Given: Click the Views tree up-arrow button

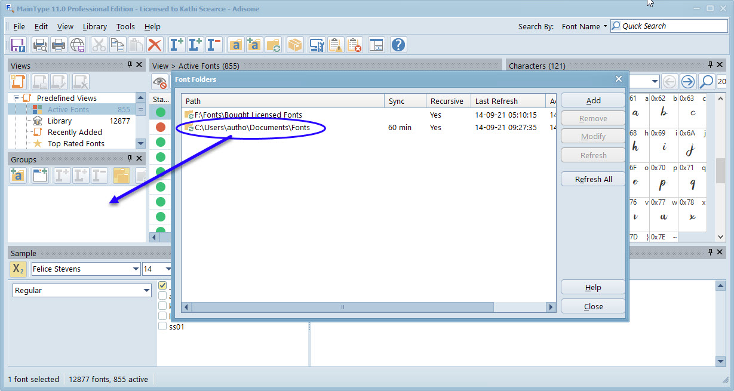Looking at the screenshot, I should [x=140, y=98].
